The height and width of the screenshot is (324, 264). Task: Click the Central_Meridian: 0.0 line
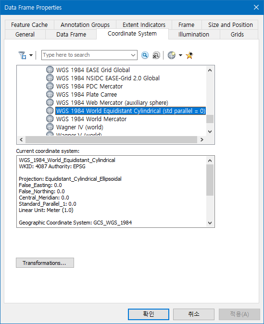point(44,198)
